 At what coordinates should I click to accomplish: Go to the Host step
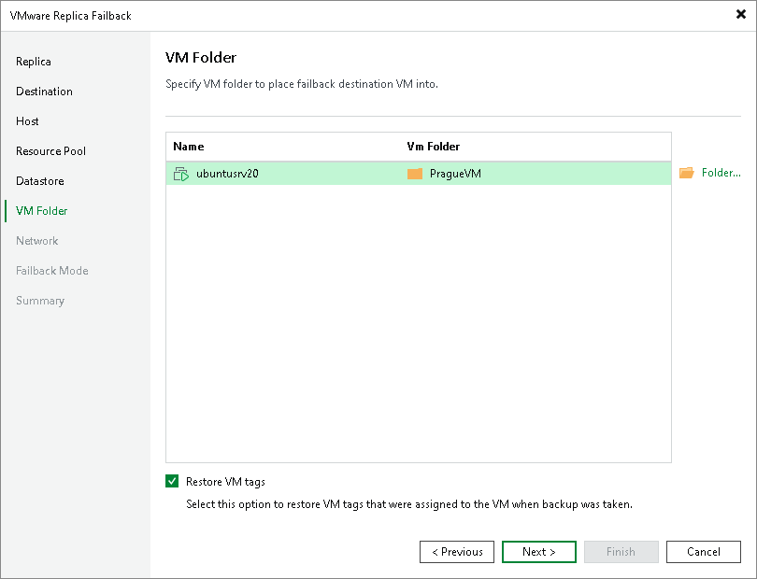pos(27,121)
